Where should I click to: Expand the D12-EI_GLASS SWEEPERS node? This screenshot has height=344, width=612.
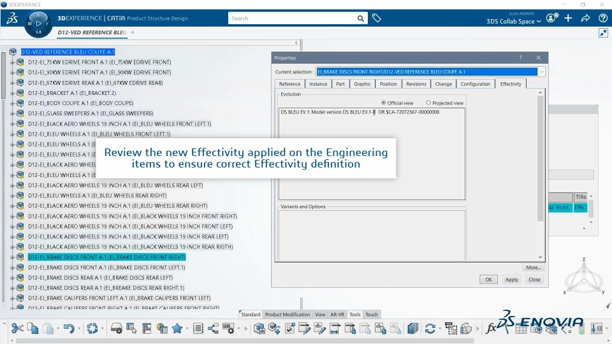point(12,113)
